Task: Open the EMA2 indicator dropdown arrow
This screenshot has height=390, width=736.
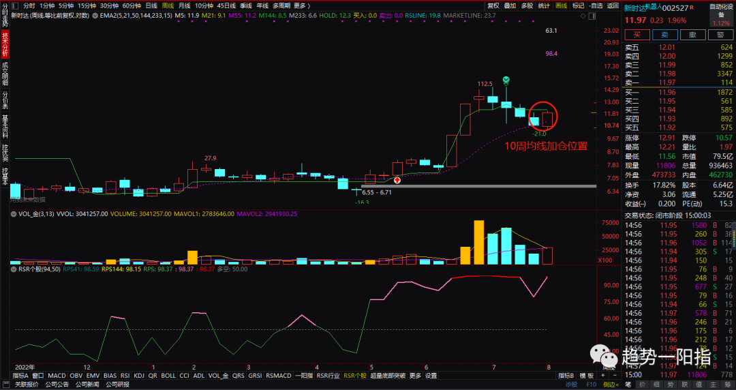Action: click(x=96, y=16)
